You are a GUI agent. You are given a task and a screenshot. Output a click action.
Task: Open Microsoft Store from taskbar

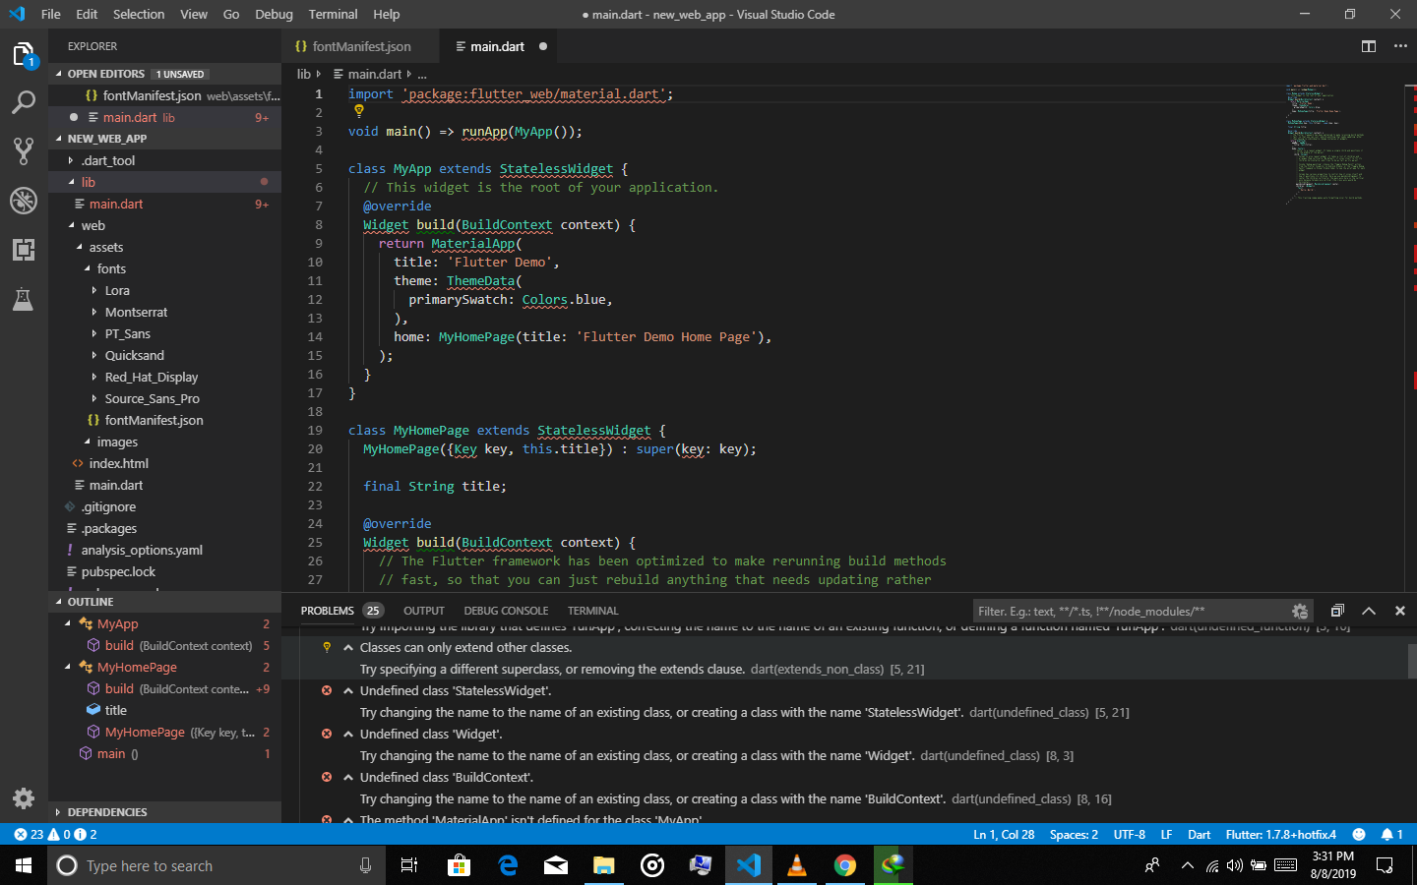pyautogui.click(x=460, y=865)
